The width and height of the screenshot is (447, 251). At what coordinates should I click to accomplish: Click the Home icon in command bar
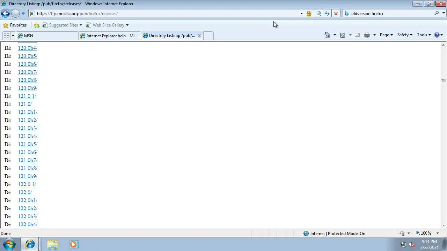327,35
